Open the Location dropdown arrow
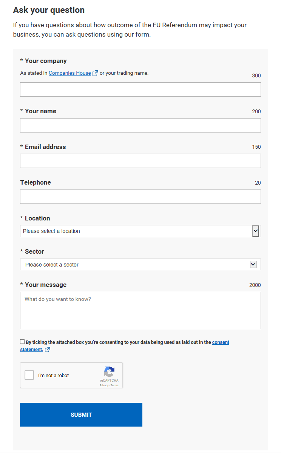The width and height of the screenshot is (281, 453). (x=256, y=231)
